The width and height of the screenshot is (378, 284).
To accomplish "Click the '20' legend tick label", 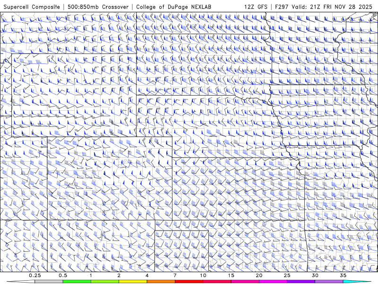I will 259,275.
